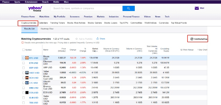Click the Share icon above the table

[x=98, y=39]
